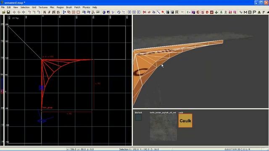This screenshot has height=151, width=269.
Task: Flip selection along the Z axis
Action: click(24, 12)
